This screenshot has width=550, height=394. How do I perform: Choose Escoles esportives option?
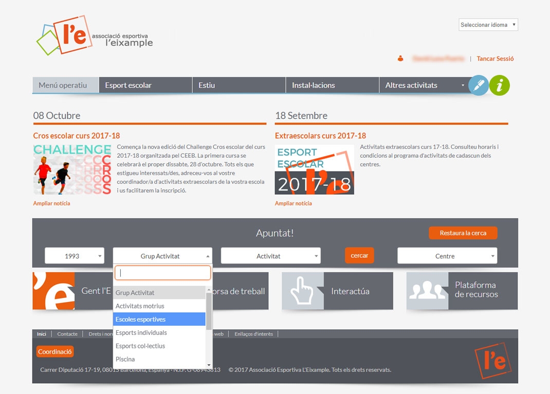pyautogui.click(x=159, y=320)
